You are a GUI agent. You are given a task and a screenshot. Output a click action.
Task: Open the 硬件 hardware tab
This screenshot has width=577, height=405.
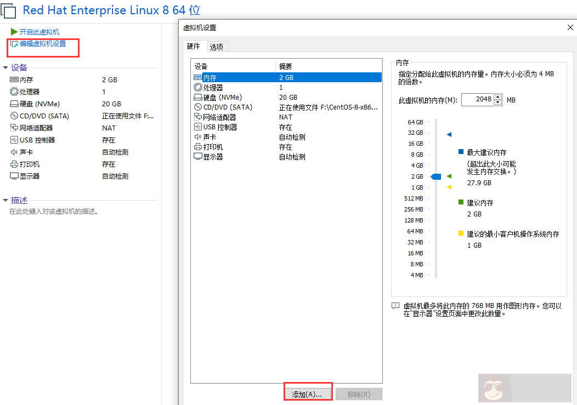(x=194, y=47)
